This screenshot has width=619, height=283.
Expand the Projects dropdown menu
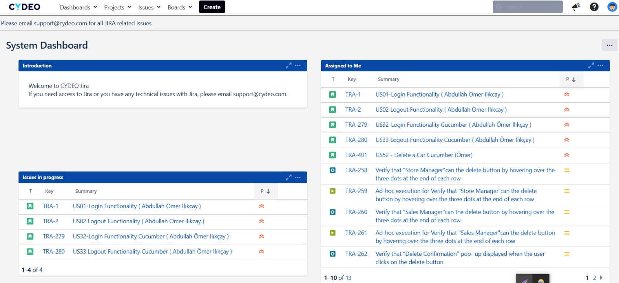[x=118, y=7]
